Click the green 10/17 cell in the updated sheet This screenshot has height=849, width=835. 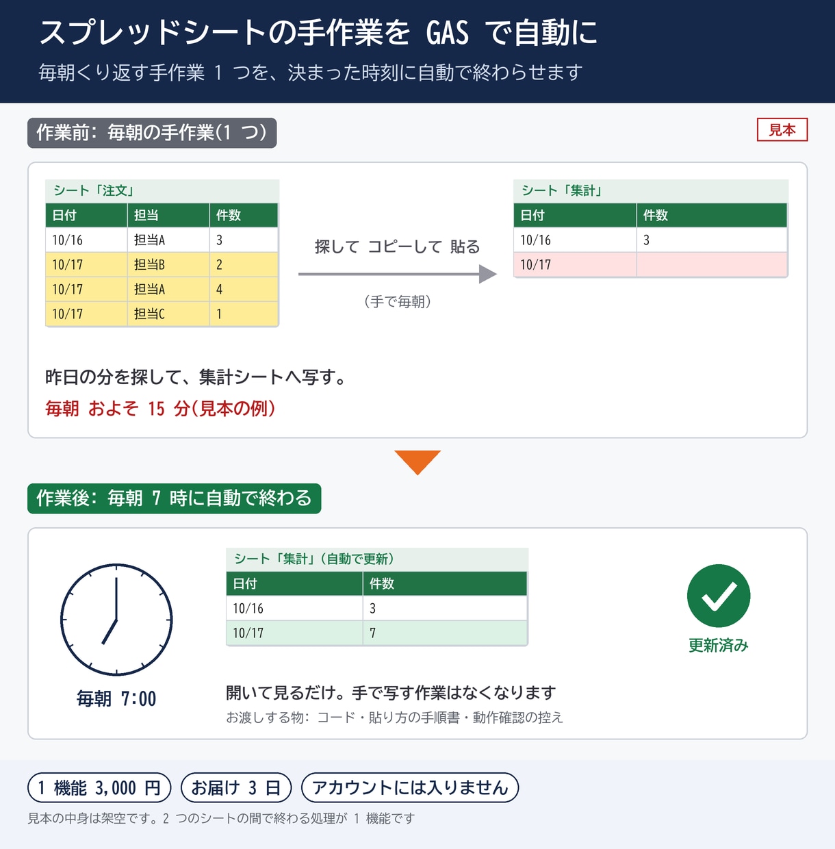point(294,633)
